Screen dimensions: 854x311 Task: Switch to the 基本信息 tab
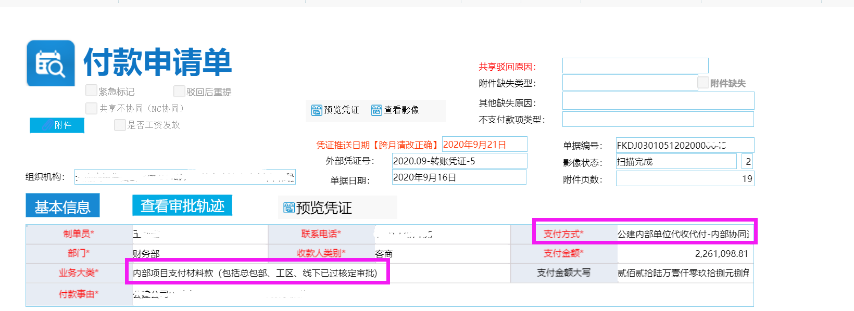[62, 206]
